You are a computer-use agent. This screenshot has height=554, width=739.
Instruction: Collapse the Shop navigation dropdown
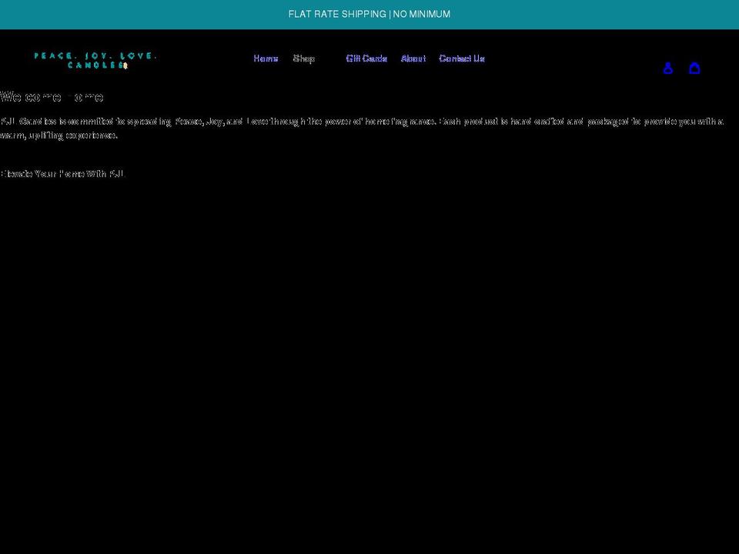322,58
